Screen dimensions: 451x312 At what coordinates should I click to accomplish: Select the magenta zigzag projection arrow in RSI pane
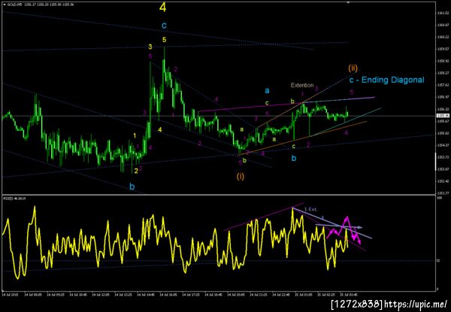(344, 230)
